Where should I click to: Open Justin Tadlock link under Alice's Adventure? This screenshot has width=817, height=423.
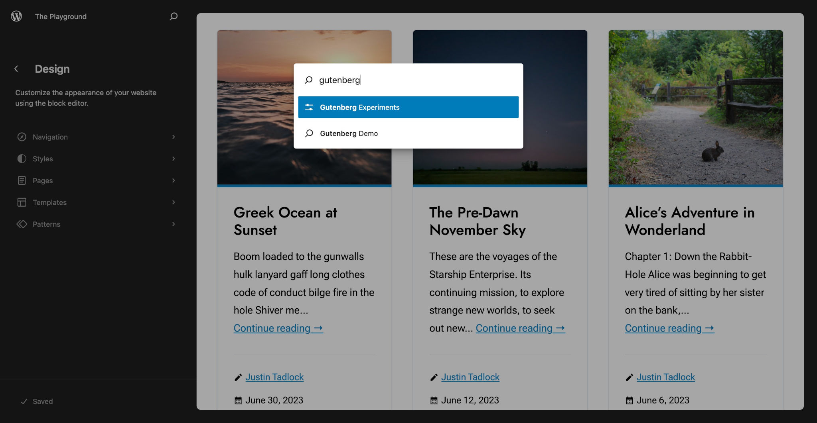pos(666,377)
